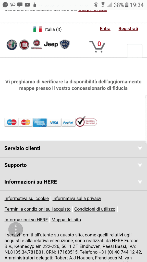Image resolution: width=147 pixels, height=262 pixels.
Task: Open Termini e condizioni sull'acquisto
Action: [38, 209]
